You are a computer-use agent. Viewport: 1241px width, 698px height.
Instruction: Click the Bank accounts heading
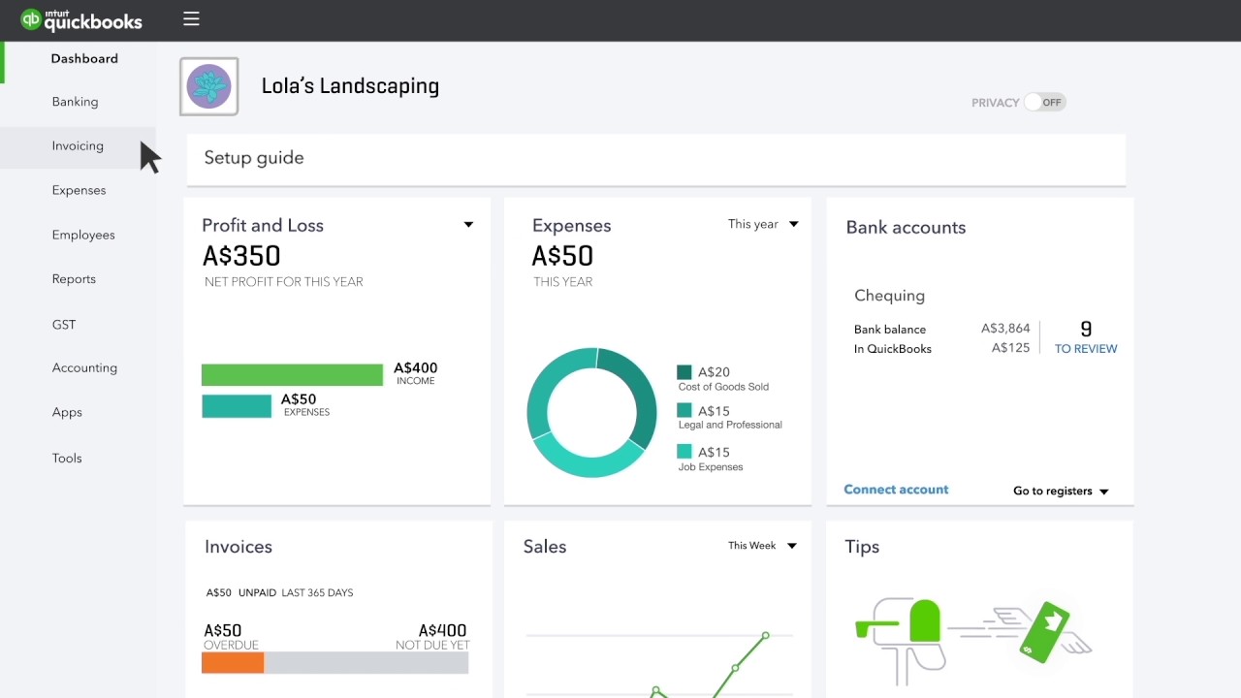[906, 228]
